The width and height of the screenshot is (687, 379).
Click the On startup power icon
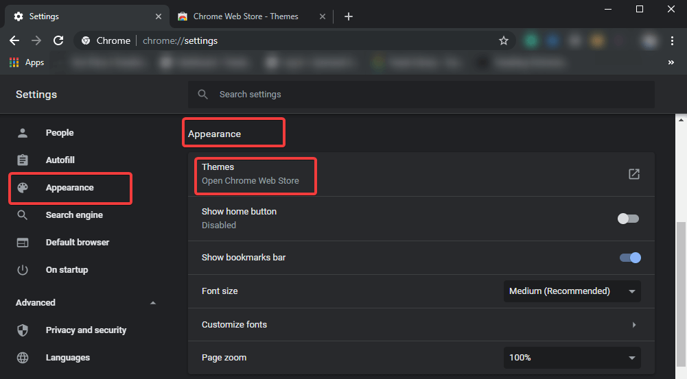pyautogui.click(x=23, y=270)
